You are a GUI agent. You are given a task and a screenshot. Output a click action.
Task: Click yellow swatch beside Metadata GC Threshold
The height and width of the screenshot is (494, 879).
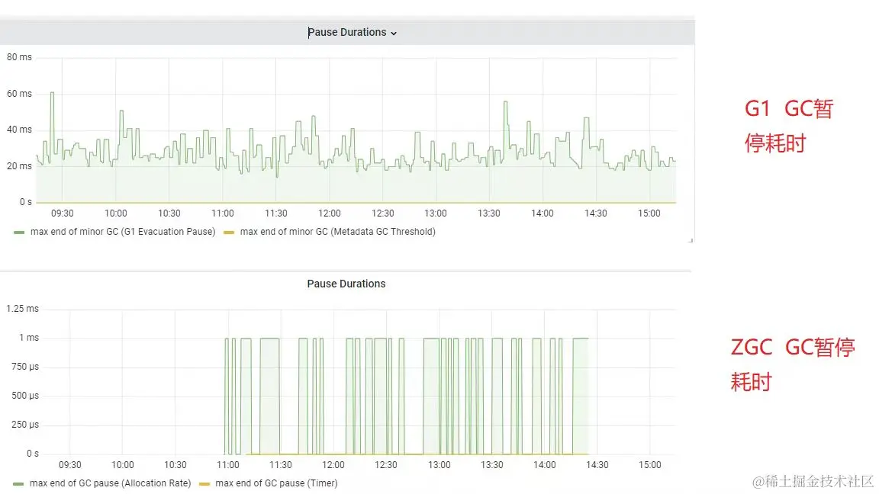(229, 233)
